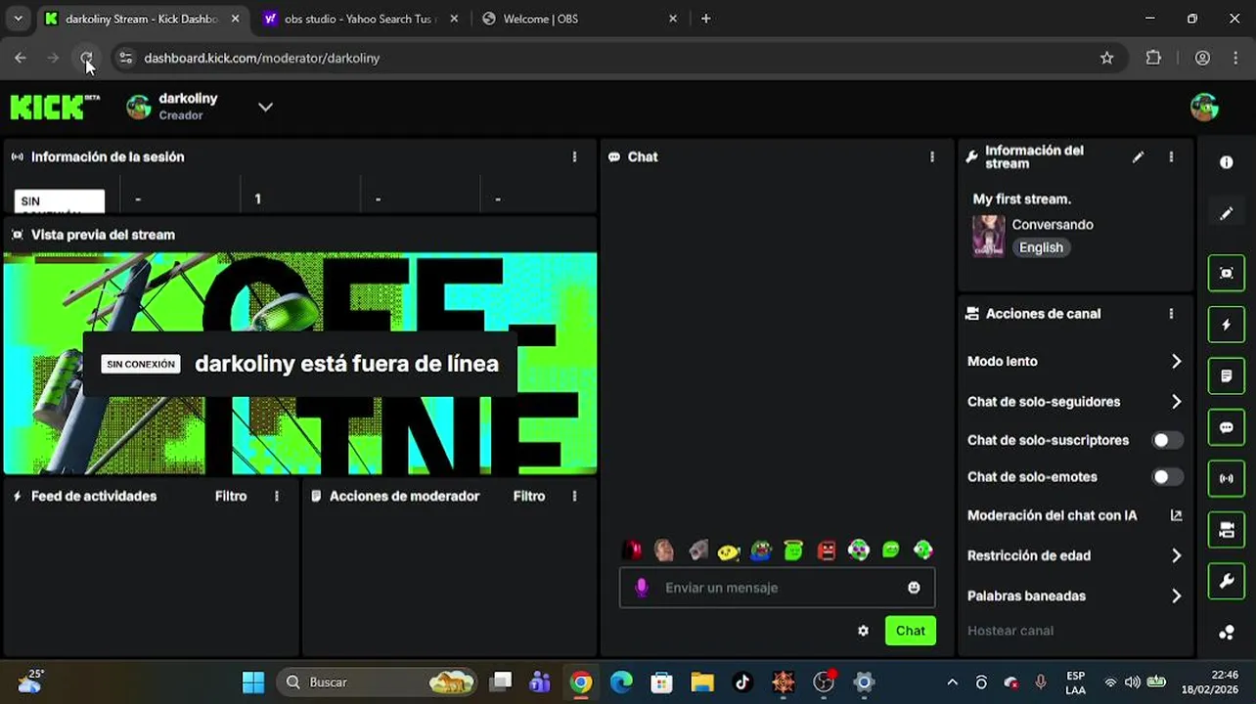Click the purple microphone icon in chat input
1256x704 pixels.
coord(642,588)
